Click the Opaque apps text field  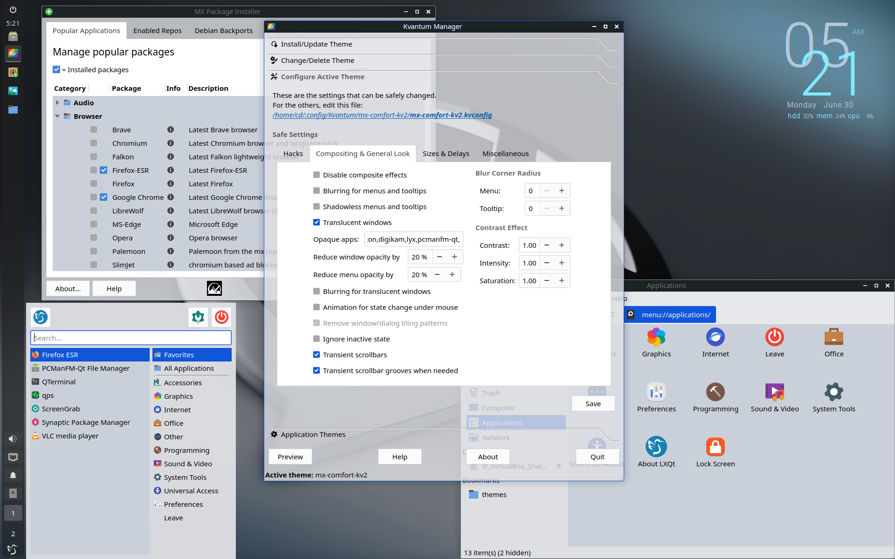pyautogui.click(x=413, y=239)
